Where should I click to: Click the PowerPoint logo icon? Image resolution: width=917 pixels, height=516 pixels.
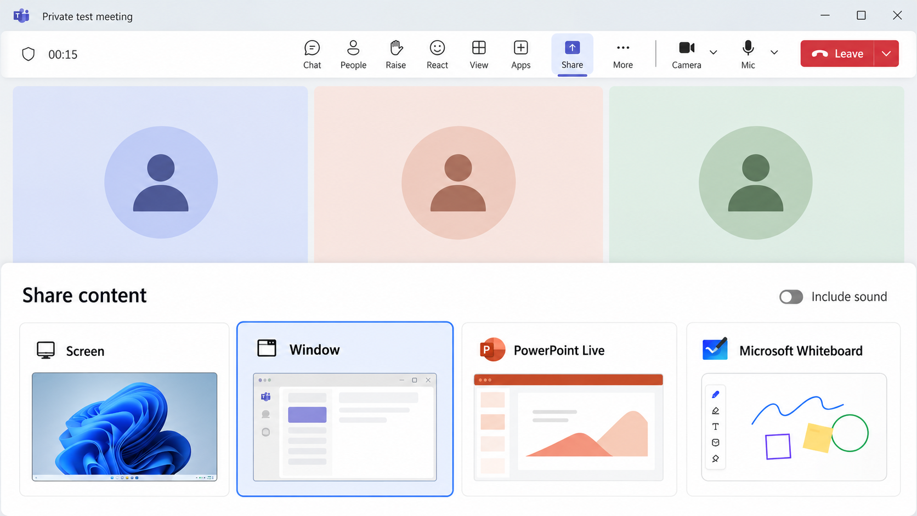point(493,350)
